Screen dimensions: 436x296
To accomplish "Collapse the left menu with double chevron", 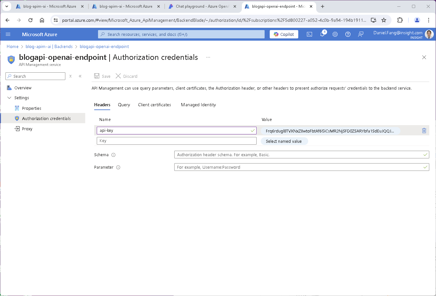I will pos(80,76).
